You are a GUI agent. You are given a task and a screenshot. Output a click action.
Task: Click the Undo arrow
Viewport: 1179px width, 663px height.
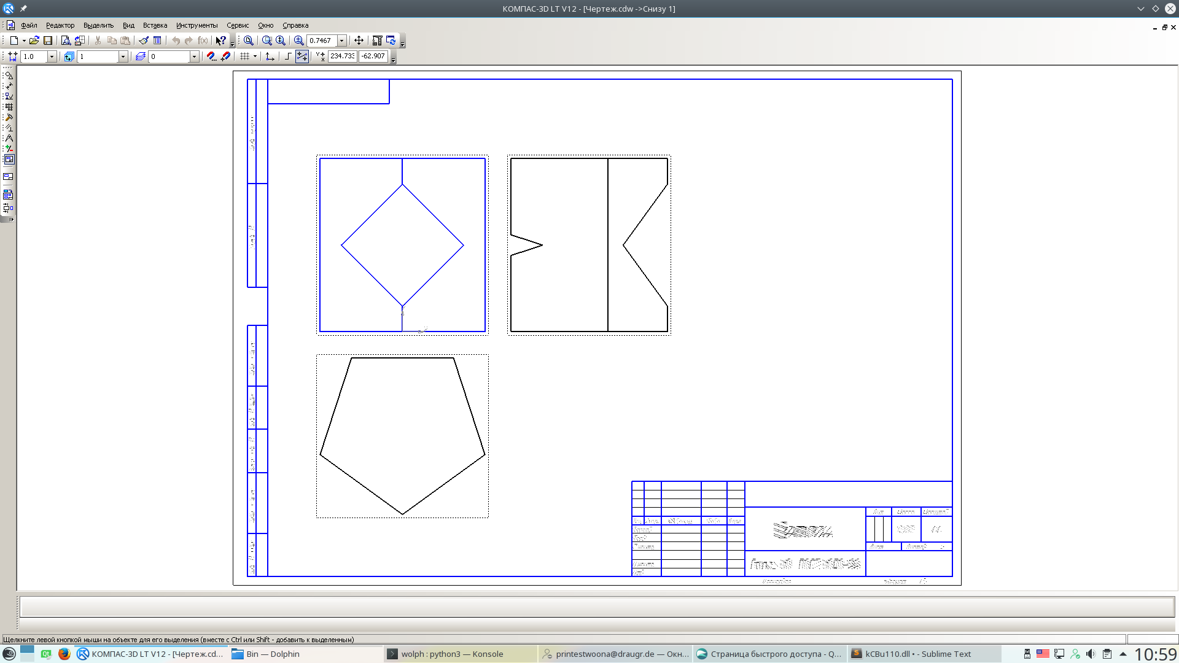176,41
